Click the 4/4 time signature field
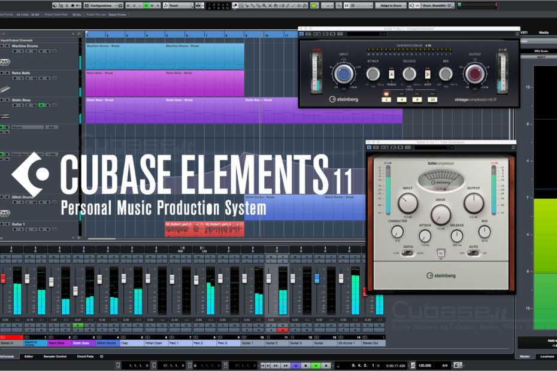Image resolution: width=557 pixels, height=371 pixels. point(445,365)
